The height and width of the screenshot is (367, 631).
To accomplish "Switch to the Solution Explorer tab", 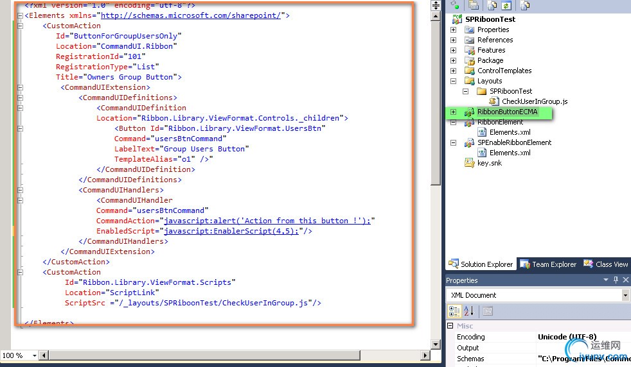I will coord(481,264).
